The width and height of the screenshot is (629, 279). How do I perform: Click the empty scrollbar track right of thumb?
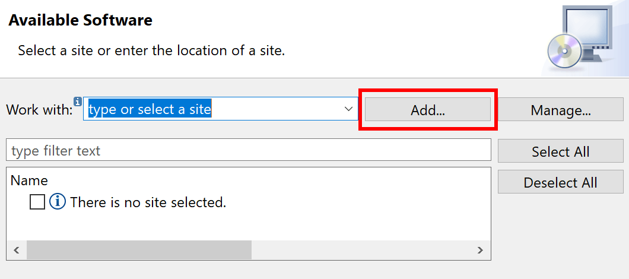[x=361, y=250]
